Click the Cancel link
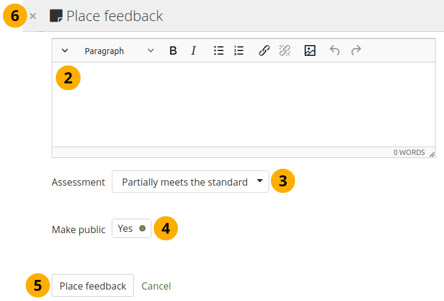The image size is (444, 301). pyautogui.click(x=156, y=286)
